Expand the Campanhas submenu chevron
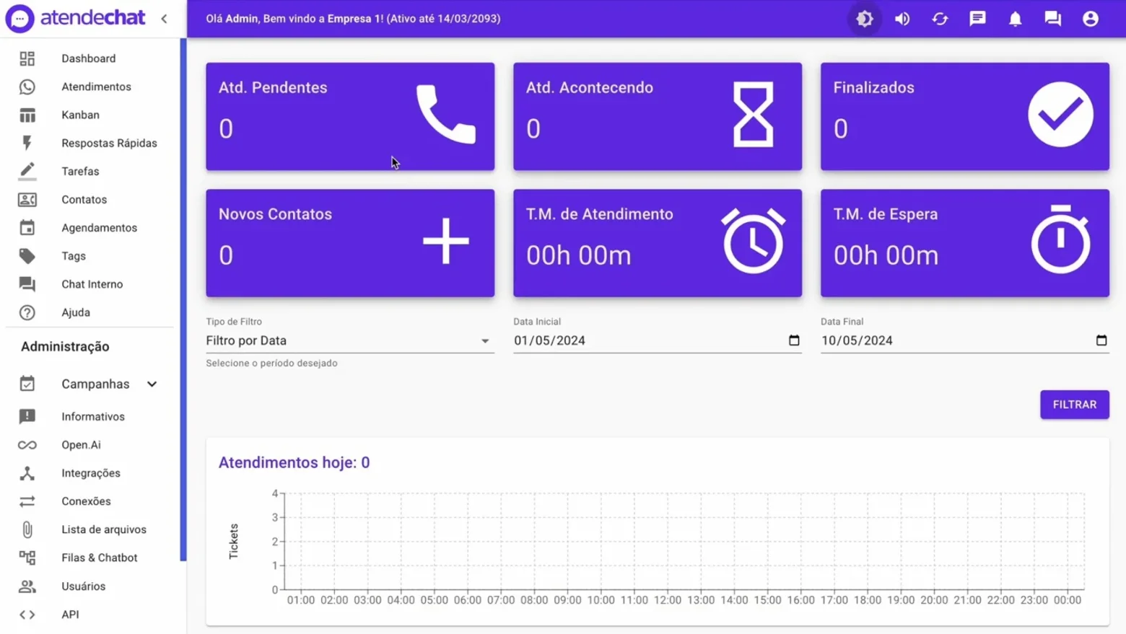The height and width of the screenshot is (634, 1126). click(x=152, y=384)
